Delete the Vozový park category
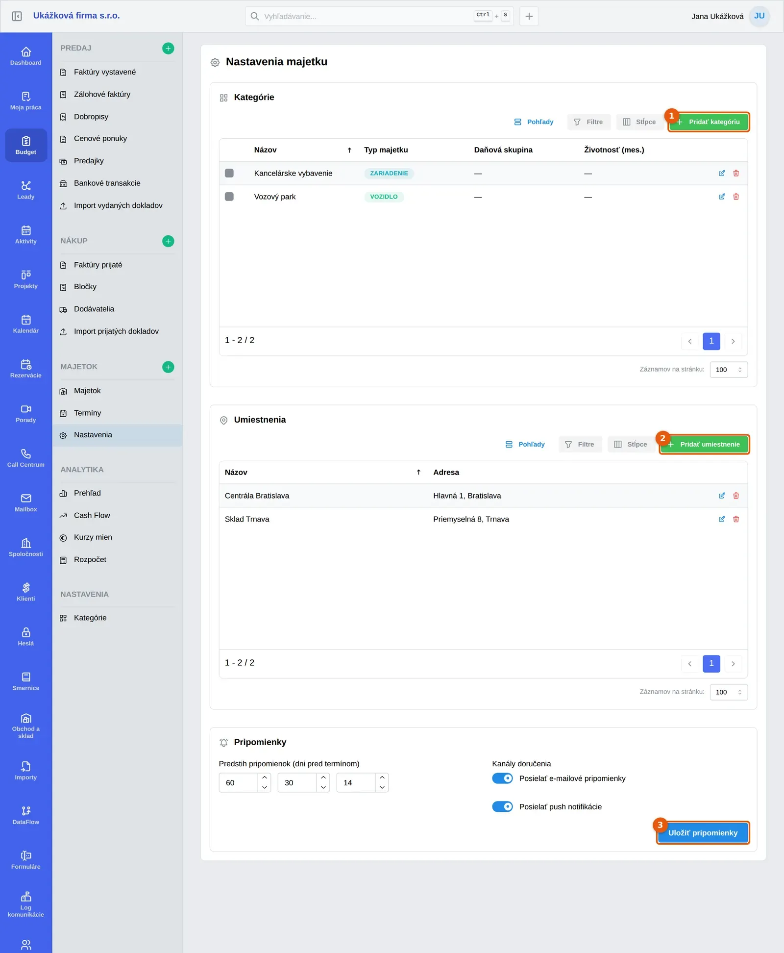This screenshot has width=784, height=953. pos(736,197)
